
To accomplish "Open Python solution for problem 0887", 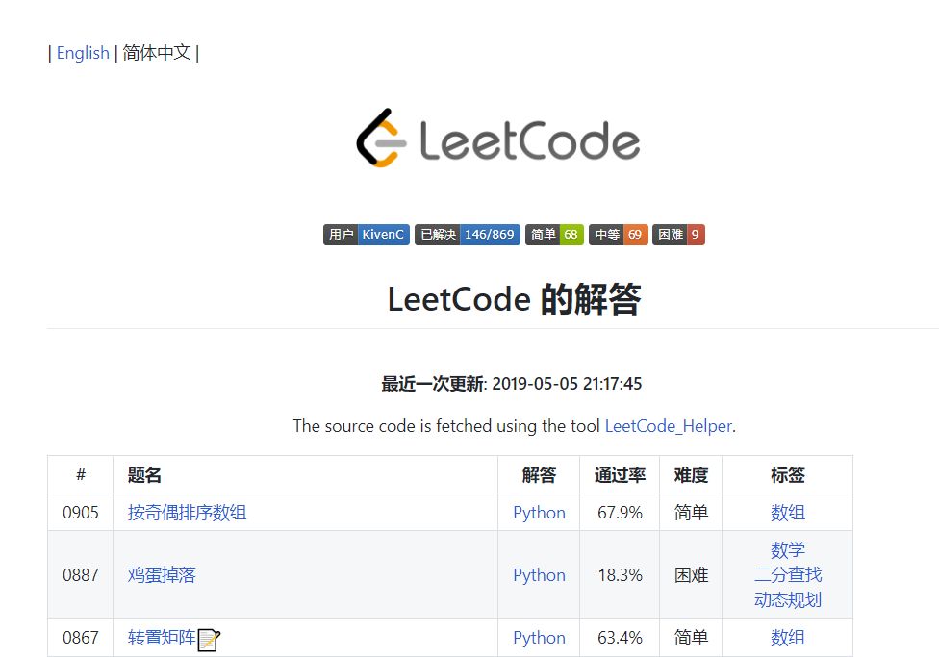I will point(539,575).
